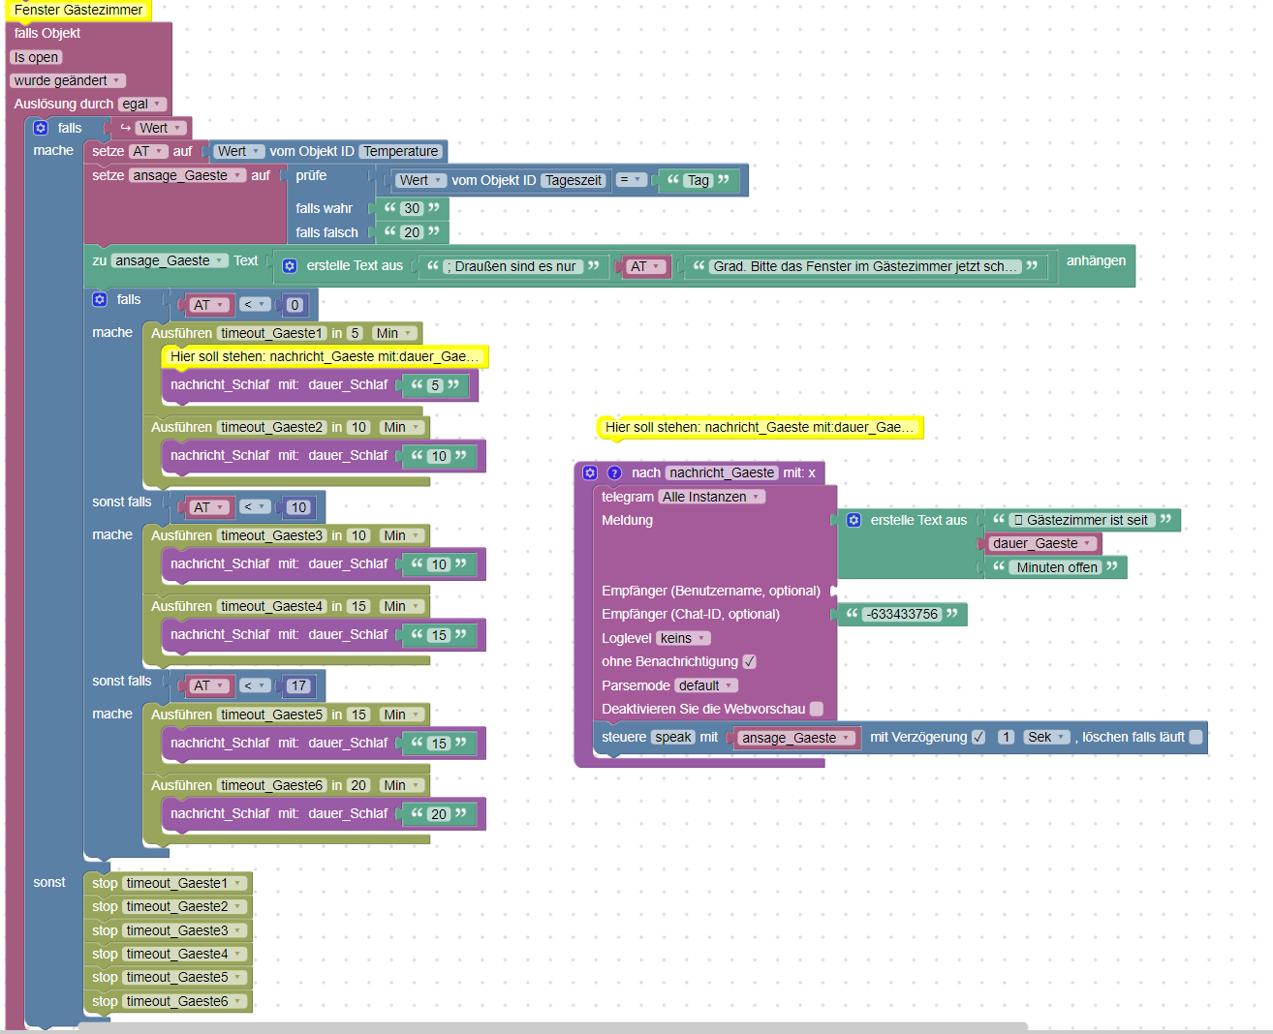Open Min unit dropdown of timeout_Gaeste6

coord(401,785)
